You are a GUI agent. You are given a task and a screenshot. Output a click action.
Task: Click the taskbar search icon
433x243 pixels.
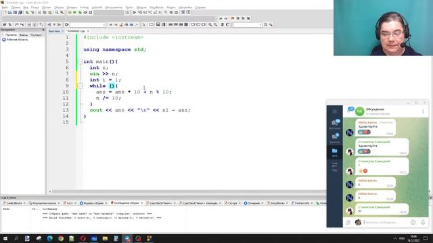pyautogui.click(x=16, y=238)
